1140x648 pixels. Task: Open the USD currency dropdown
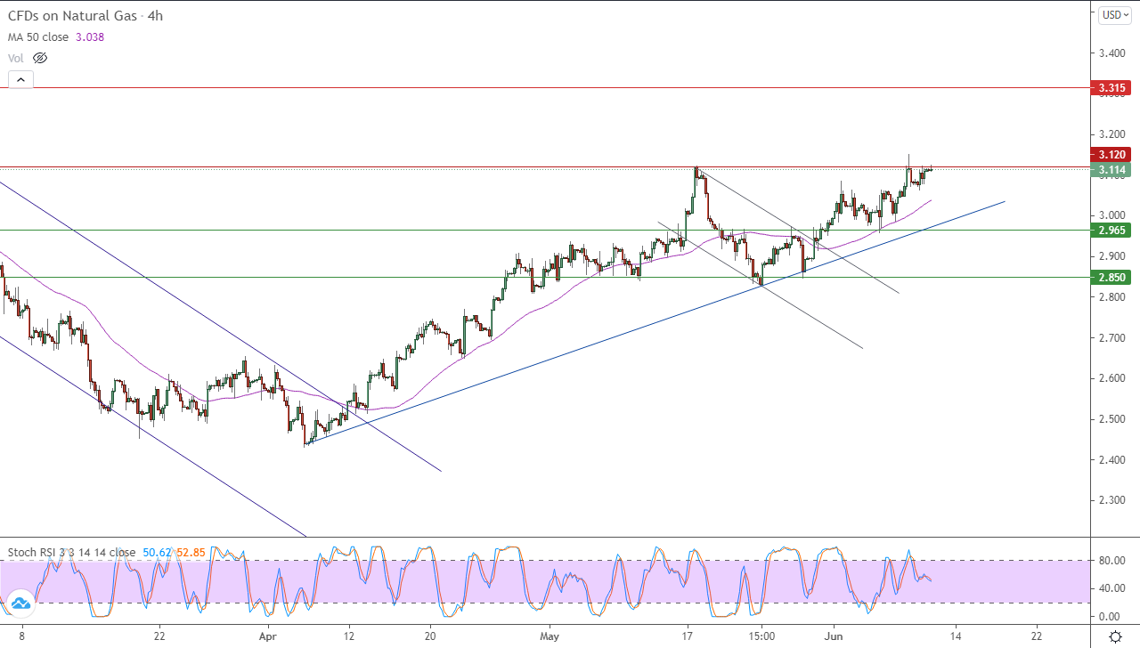pos(1114,14)
